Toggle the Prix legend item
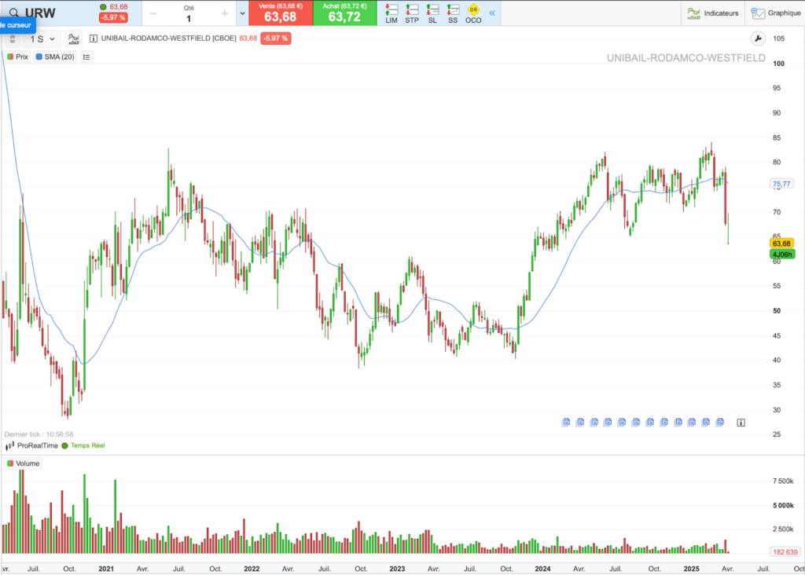This screenshot has height=575, width=805. 18,57
